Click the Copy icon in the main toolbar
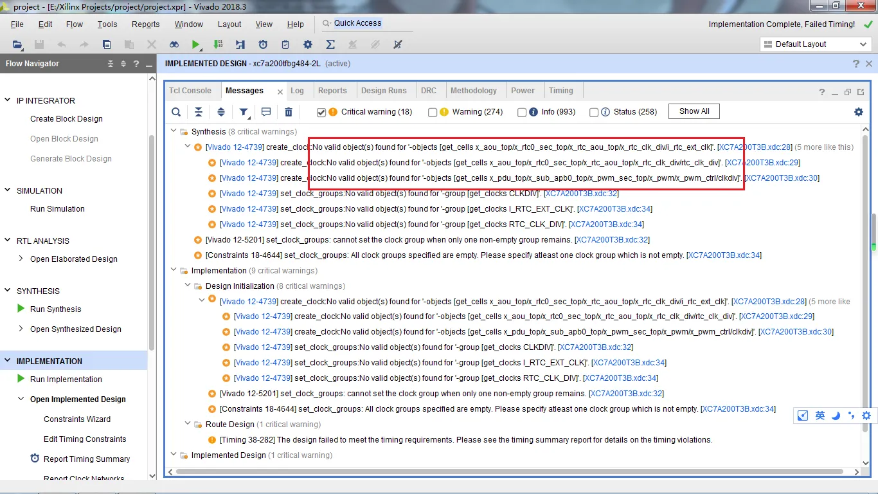Screen dimensions: 878x494 tap(107, 44)
